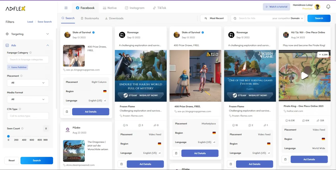Click the 4.21M views badge
The width and height of the screenshot is (336, 170).
point(323,55)
